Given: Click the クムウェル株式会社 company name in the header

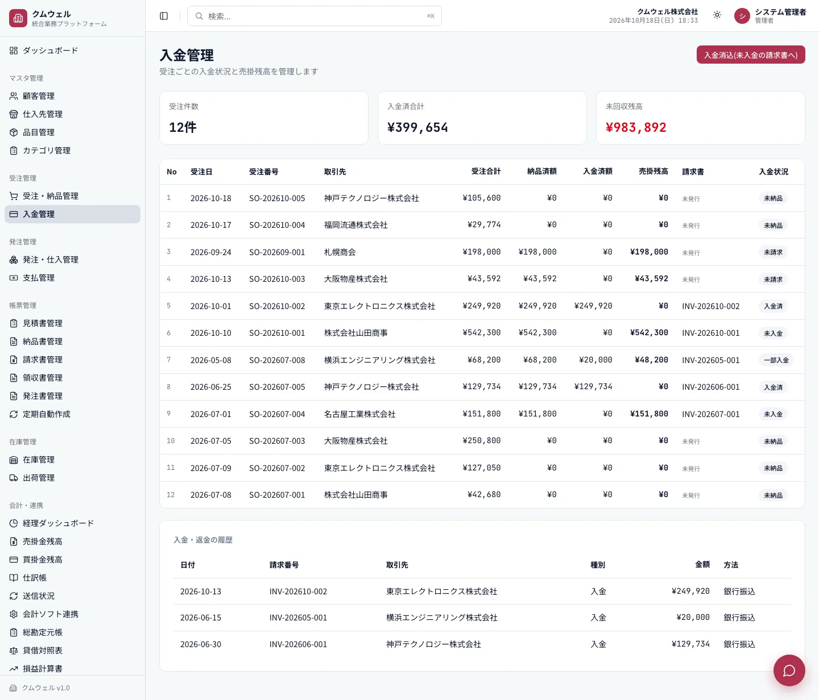Looking at the screenshot, I should point(668,12).
